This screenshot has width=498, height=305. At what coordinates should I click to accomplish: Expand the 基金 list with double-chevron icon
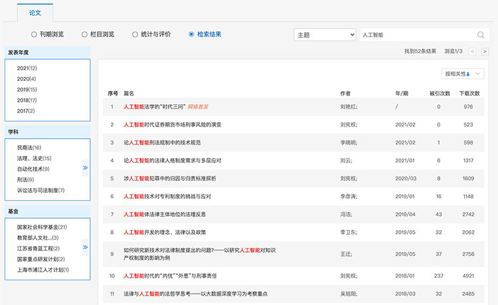coord(85,248)
